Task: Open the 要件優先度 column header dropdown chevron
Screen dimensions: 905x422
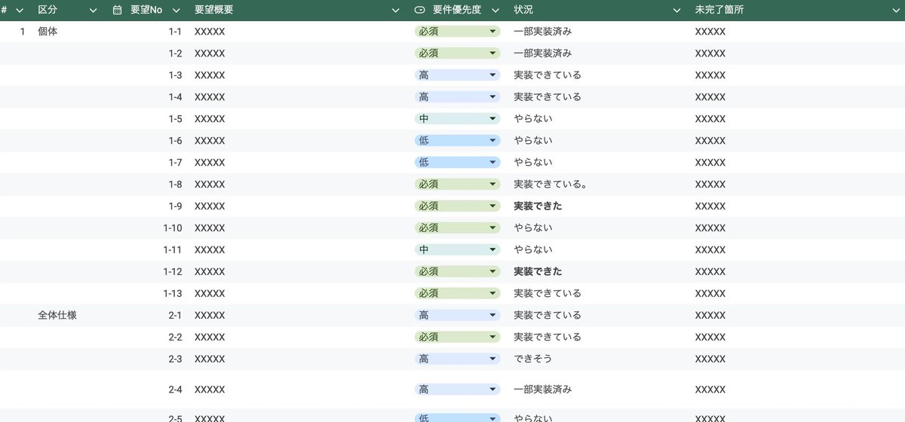Action: pyautogui.click(x=495, y=11)
